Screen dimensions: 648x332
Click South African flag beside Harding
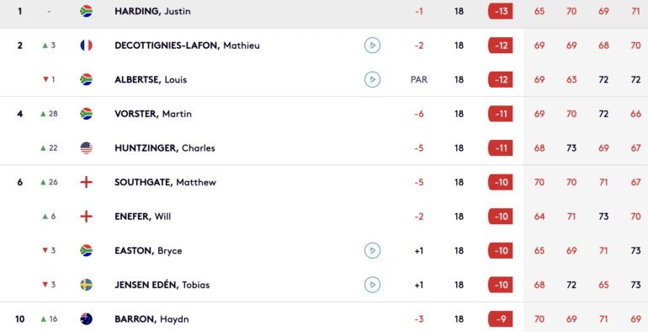point(86,11)
